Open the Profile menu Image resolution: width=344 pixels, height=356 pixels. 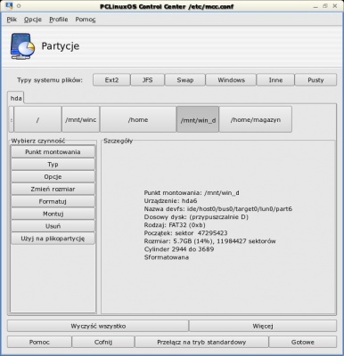pos(59,20)
